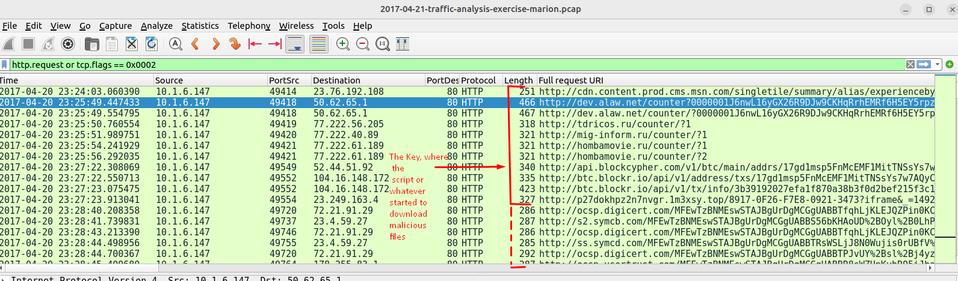Click the packet list horizontal scrollbar
This screenshot has height=281, width=958.
tap(468, 268)
